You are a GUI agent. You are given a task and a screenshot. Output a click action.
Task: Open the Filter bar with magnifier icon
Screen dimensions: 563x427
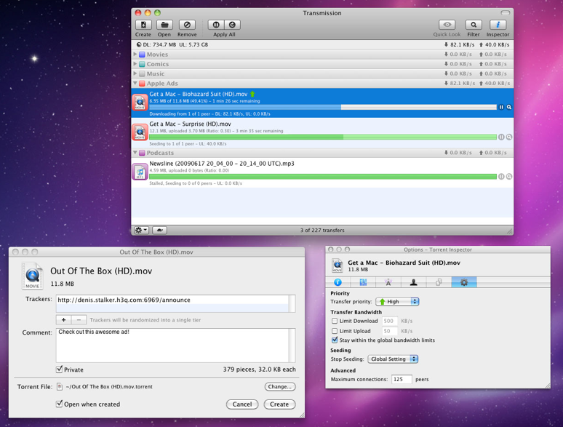tap(474, 25)
